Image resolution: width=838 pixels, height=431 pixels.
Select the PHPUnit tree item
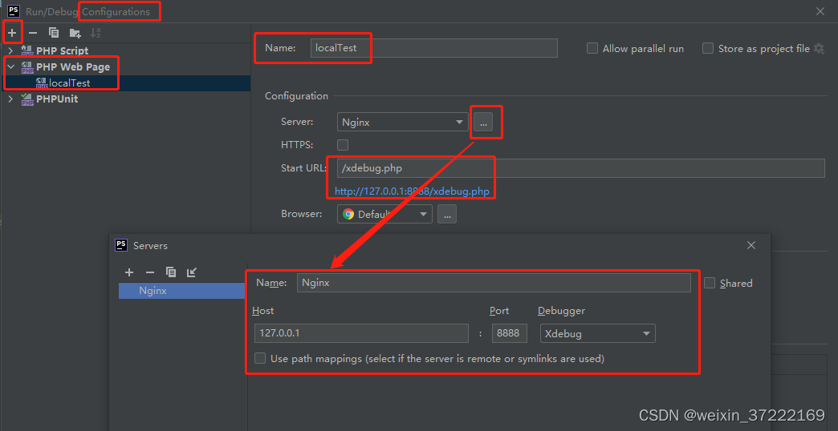(x=57, y=99)
